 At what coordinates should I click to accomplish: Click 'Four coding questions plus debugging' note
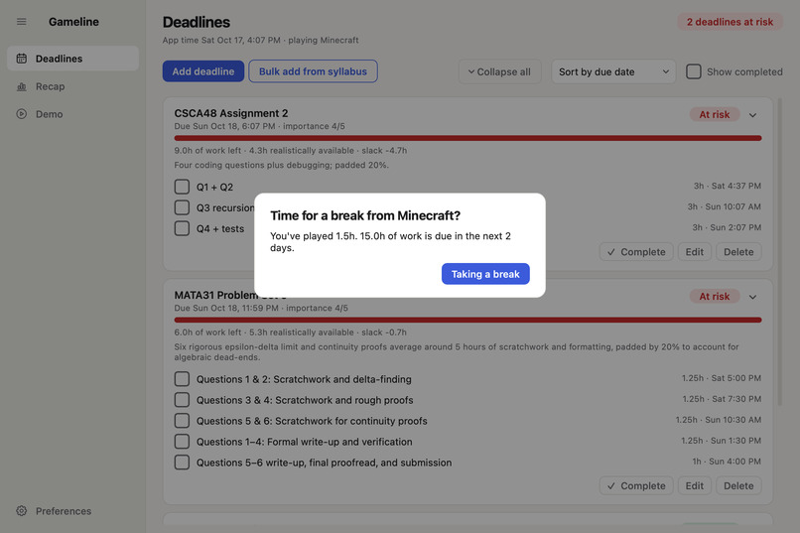pos(282,165)
